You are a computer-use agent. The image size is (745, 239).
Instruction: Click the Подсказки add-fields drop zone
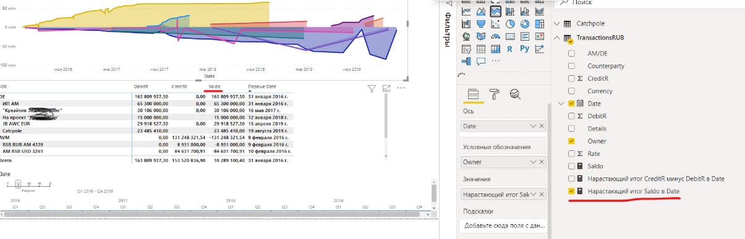[504, 225]
